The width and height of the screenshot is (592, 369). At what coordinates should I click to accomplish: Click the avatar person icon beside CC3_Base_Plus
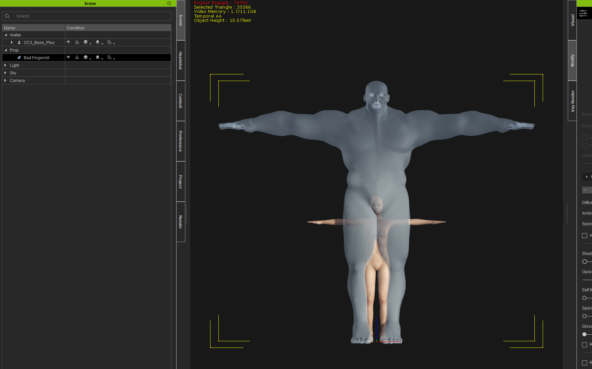click(x=19, y=42)
